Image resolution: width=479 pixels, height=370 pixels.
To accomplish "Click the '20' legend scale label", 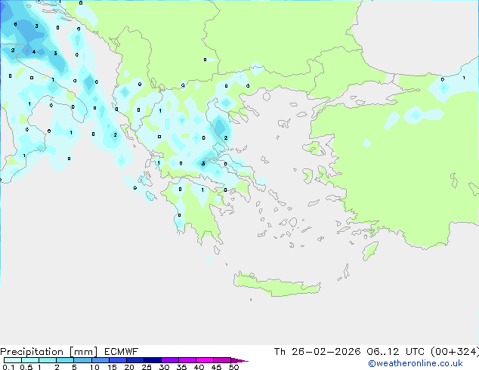I will point(129,367).
